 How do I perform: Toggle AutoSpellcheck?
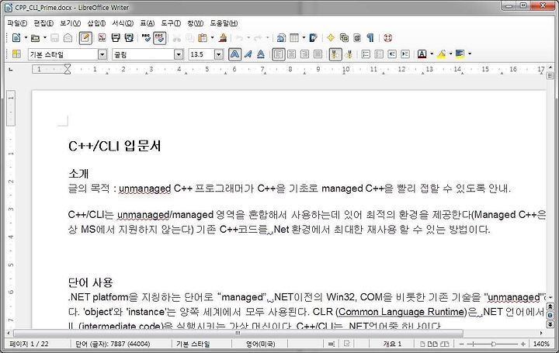click(x=160, y=38)
